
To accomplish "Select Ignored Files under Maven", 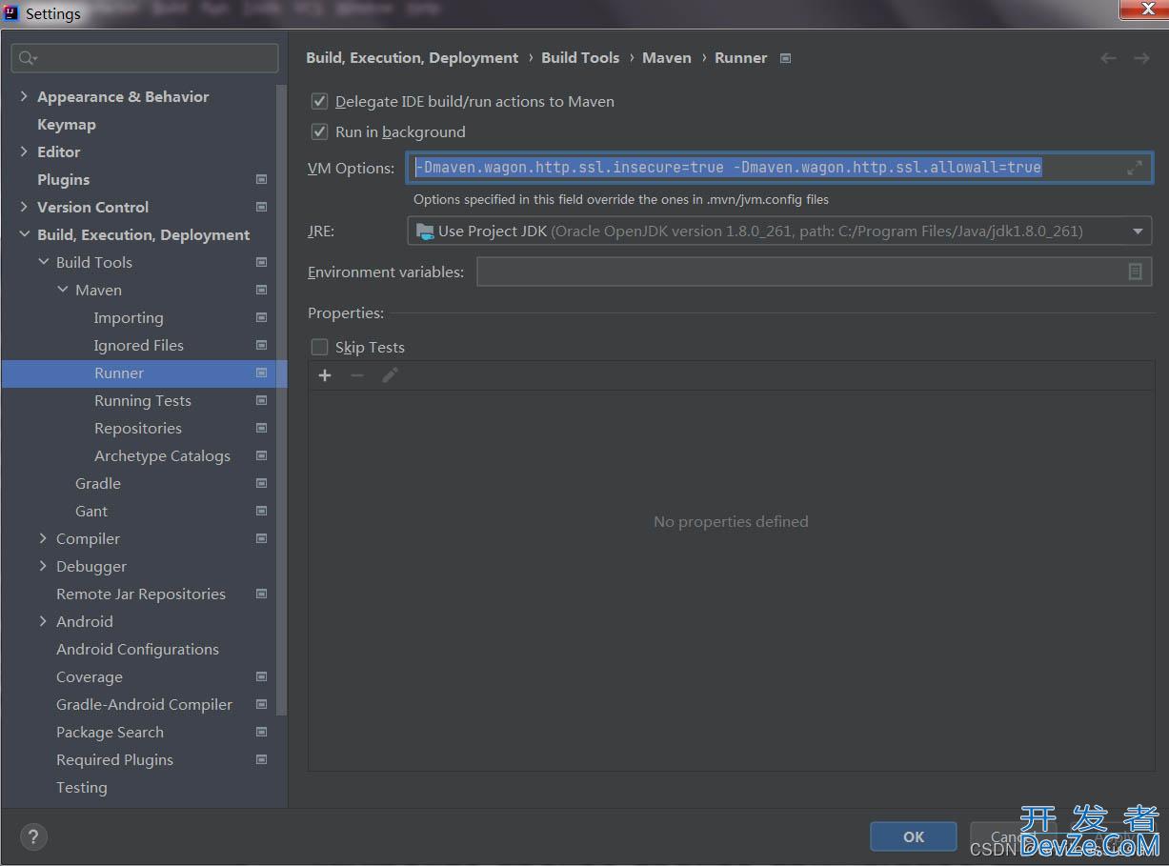I will pyautogui.click(x=139, y=345).
